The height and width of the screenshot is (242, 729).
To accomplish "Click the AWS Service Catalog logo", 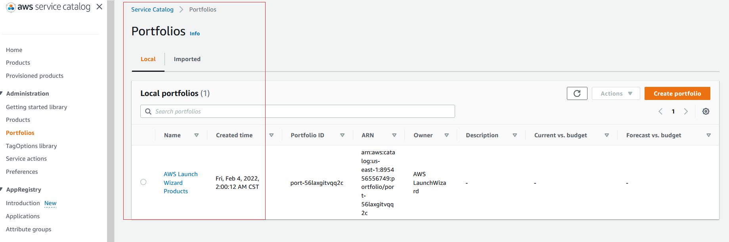I will coord(48,7).
